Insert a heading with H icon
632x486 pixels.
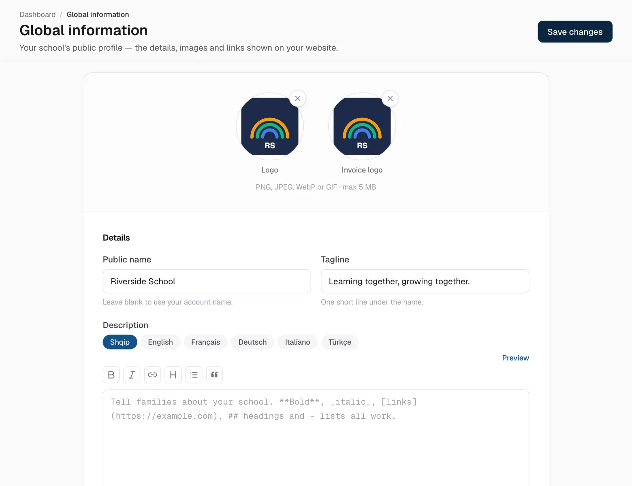coord(173,375)
